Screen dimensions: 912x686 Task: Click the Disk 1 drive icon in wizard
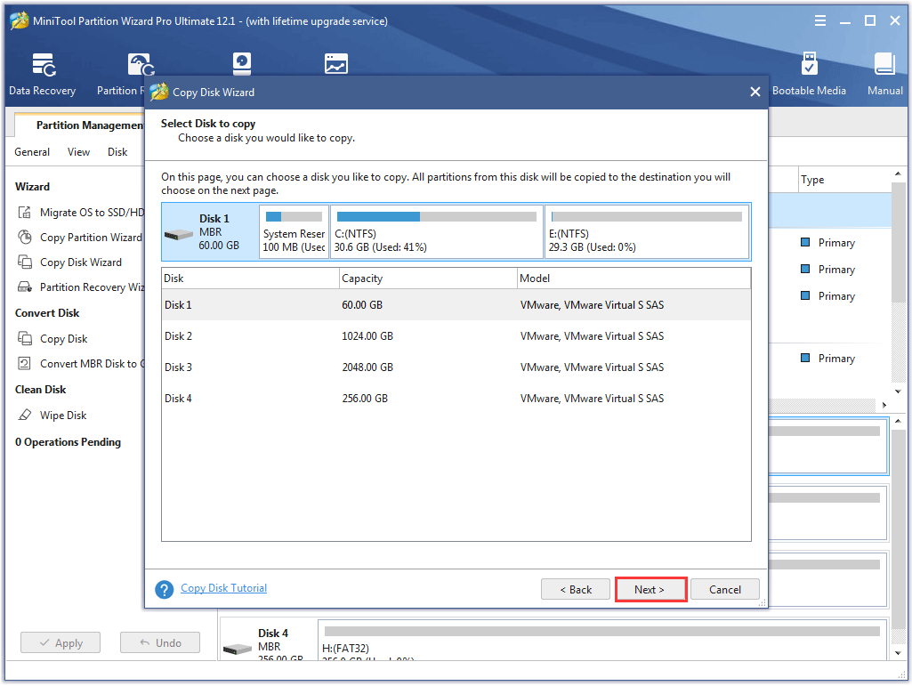click(179, 235)
